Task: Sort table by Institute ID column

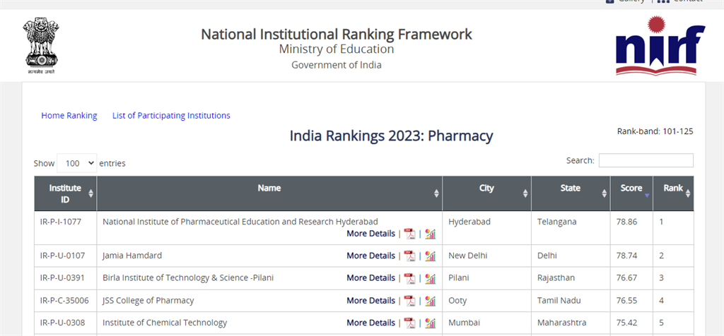Action: (x=65, y=193)
